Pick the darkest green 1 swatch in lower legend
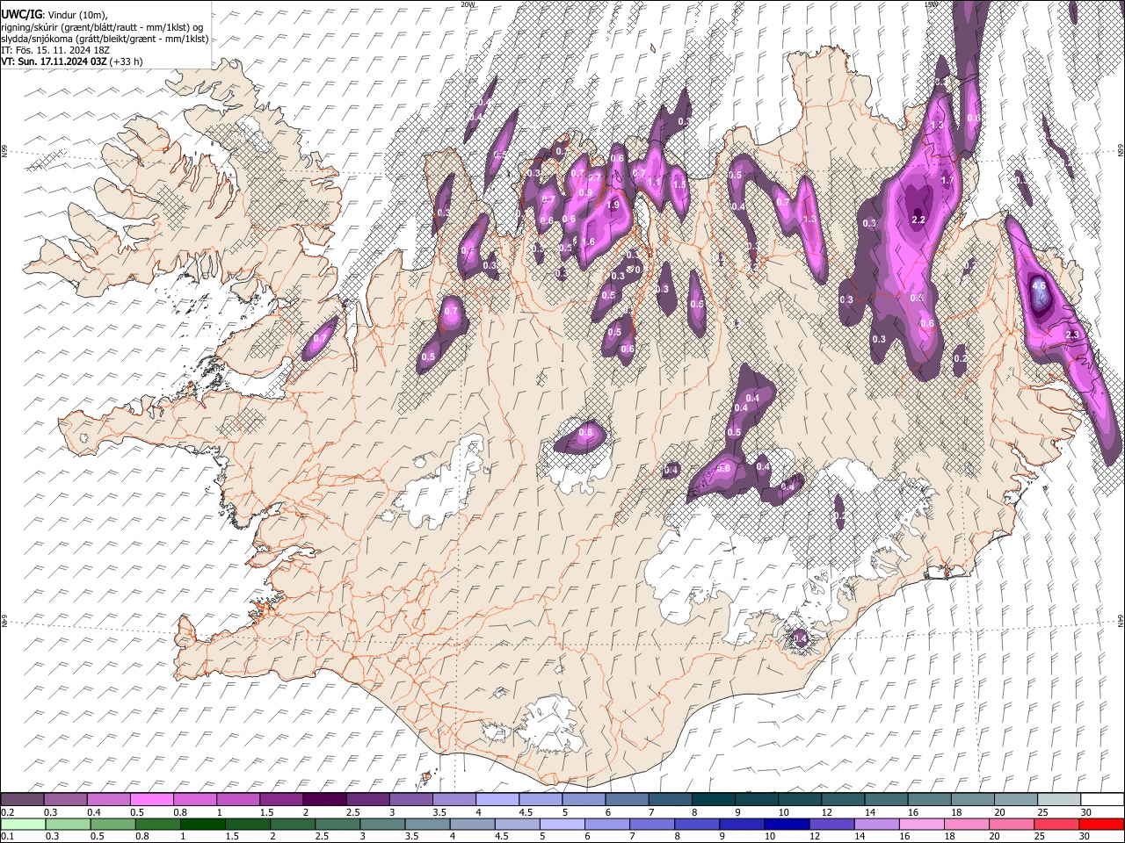The height and width of the screenshot is (843, 1125). coord(202,824)
